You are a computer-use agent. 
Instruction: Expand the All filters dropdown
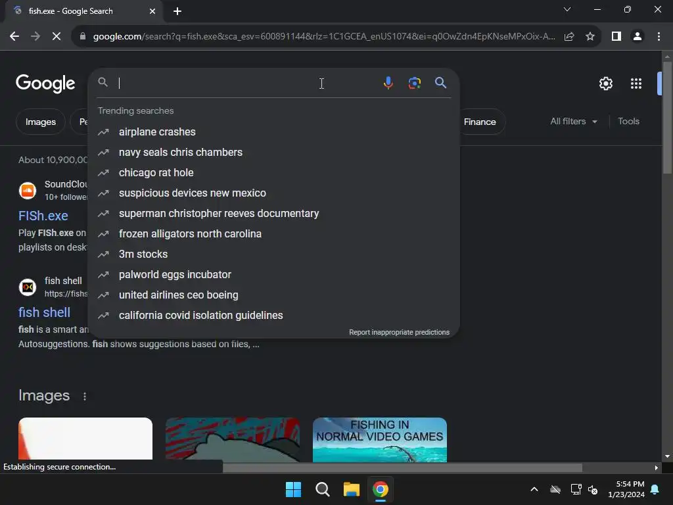574,122
